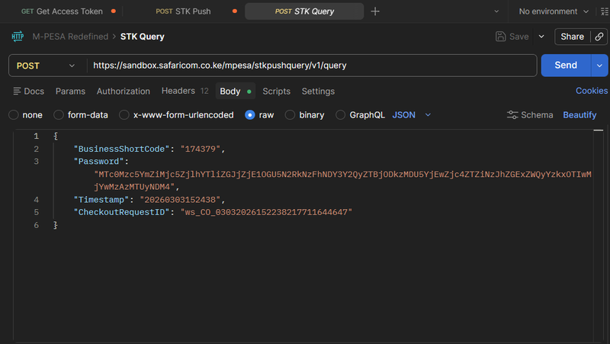Open the Headers tab
Viewport: 610px width, 344px height.
point(185,91)
